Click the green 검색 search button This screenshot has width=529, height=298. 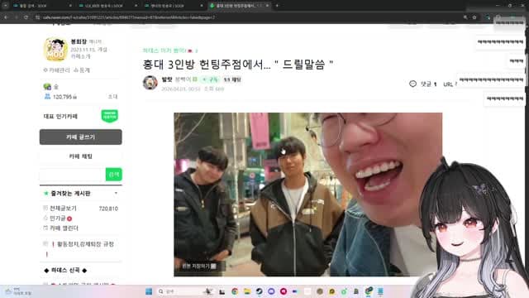(114, 175)
